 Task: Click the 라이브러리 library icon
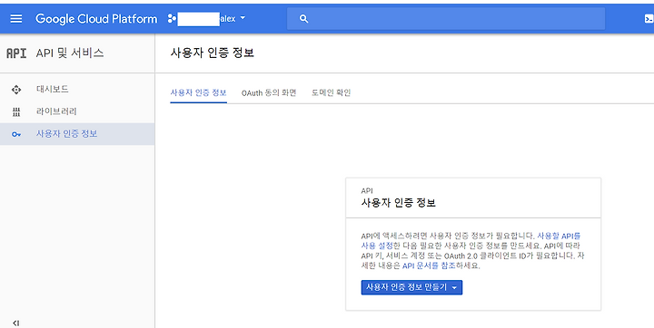pyautogui.click(x=16, y=111)
